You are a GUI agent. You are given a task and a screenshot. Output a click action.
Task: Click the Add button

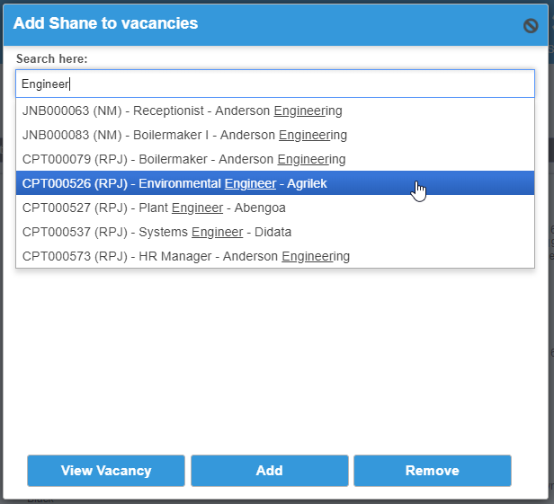pyautogui.click(x=270, y=471)
